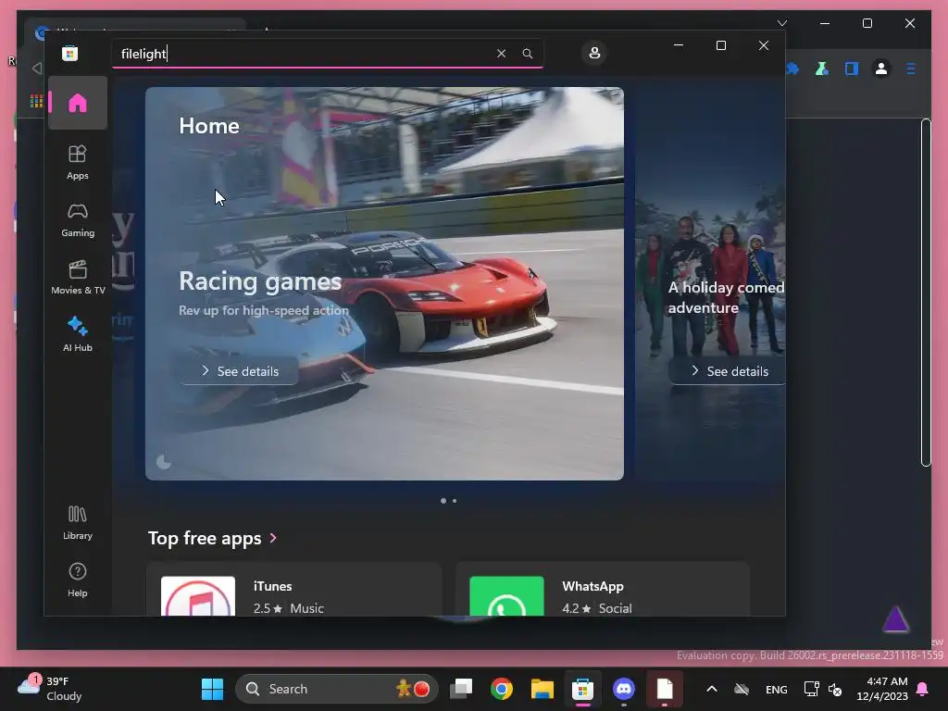Show hidden system tray icons
Image resolution: width=948 pixels, height=711 pixels.
click(712, 689)
